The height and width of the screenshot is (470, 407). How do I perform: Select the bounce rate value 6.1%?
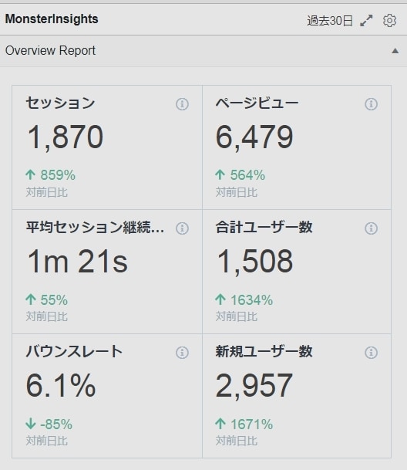point(61,386)
